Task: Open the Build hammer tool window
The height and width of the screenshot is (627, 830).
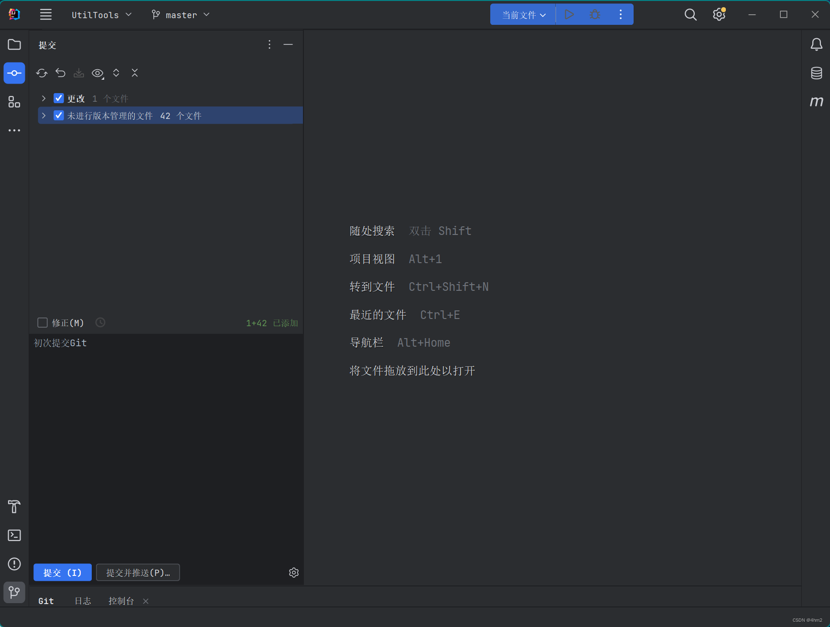Action: coord(14,507)
